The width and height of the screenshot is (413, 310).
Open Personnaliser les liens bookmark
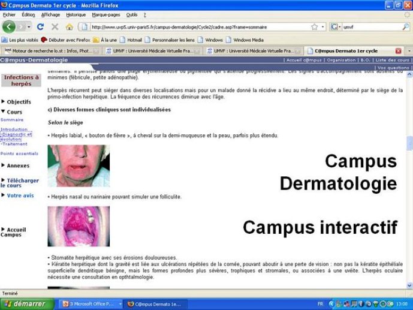point(170,40)
